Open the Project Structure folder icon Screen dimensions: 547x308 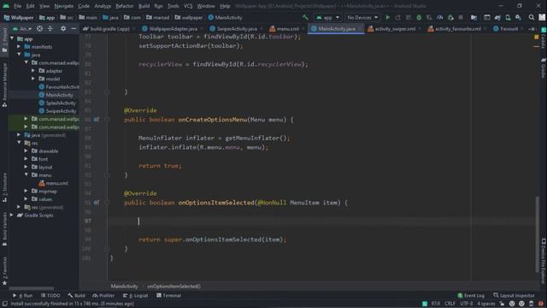pos(473,17)
